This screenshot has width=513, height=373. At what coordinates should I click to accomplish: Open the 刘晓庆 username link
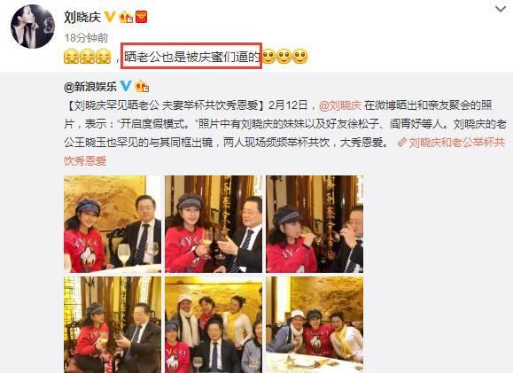pyautogui.click(x=82, y=17)
